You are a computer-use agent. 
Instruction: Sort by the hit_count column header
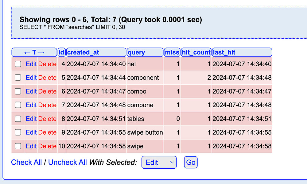(196, 52)
